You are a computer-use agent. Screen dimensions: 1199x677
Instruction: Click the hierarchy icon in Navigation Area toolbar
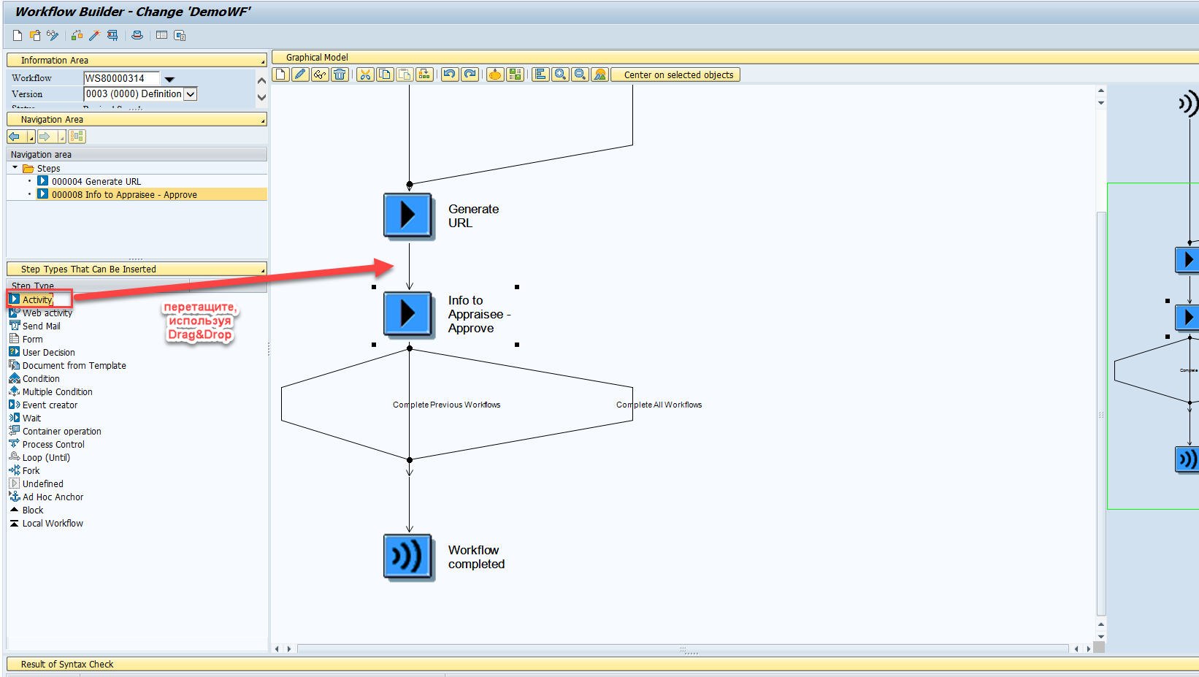pos(77,137)
